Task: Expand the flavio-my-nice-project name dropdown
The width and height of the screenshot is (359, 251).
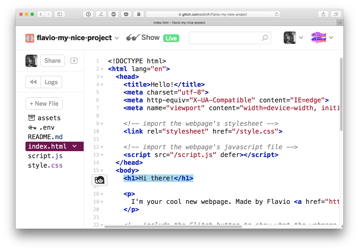Action: [x=117, y=38]
